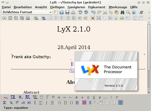Screen dimensions: 151x111
Task: Insert a figure float icon
Action: 93,18
